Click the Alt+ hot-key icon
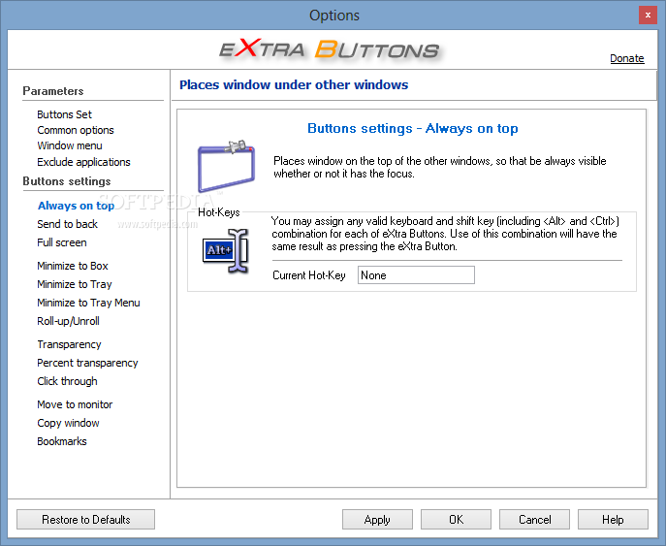The width and height of the screenshot is (666, 546). click(x=225, y=250)
